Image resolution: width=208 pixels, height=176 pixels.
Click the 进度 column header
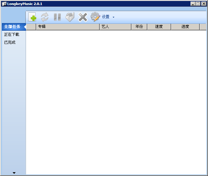tap(185, 27)
